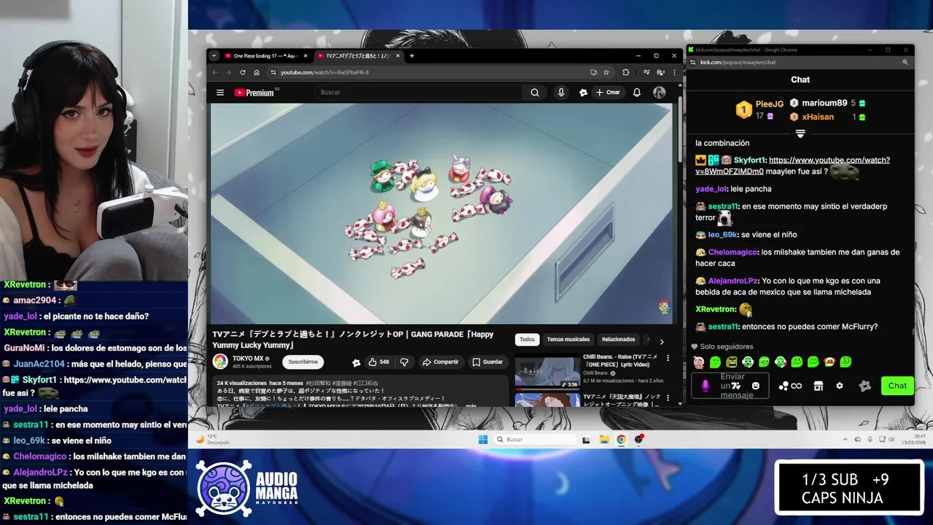Screen dimensions: 933x525
Task: Open Windows Start menu
Action: (x=483, y=439)
